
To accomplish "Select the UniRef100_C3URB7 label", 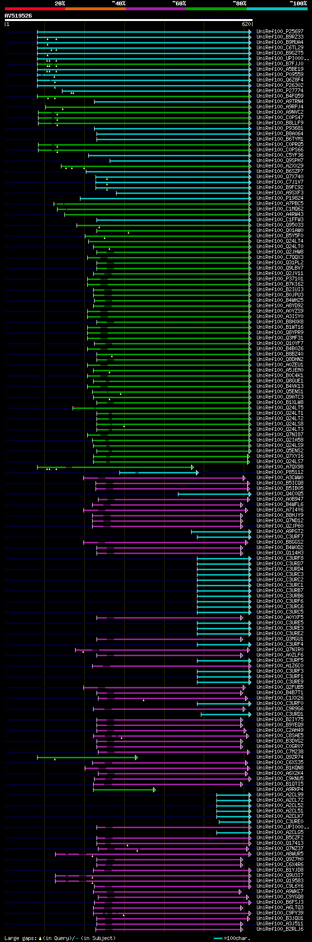I will [x=280, y=590].
